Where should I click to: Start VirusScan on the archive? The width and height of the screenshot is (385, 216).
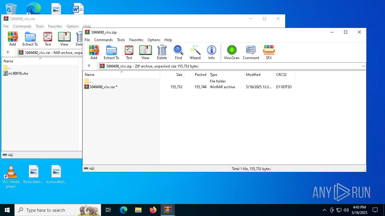232,52
